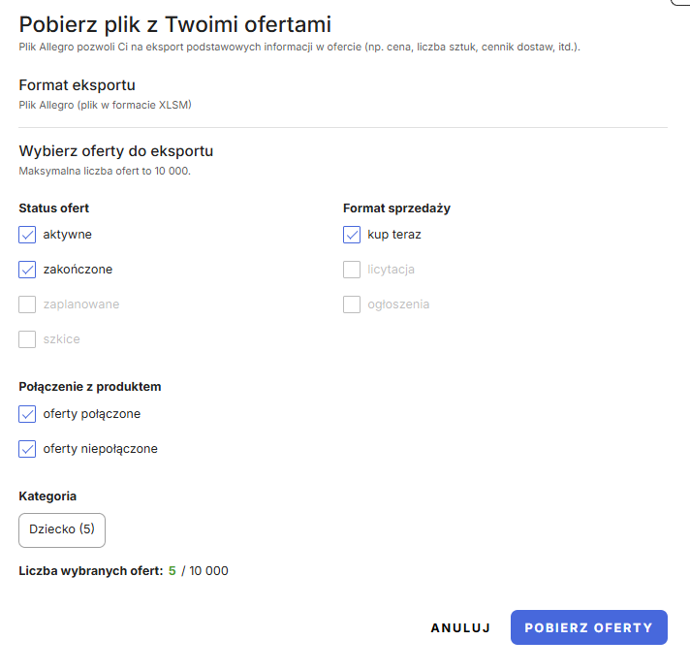
Task: Click the 'Pobierz plik z Twoimi ofertami' title
Action: [175, 24]
